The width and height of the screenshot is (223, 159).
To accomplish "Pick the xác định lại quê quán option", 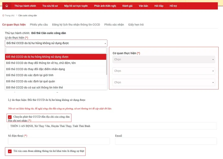I will coord(30,81).
